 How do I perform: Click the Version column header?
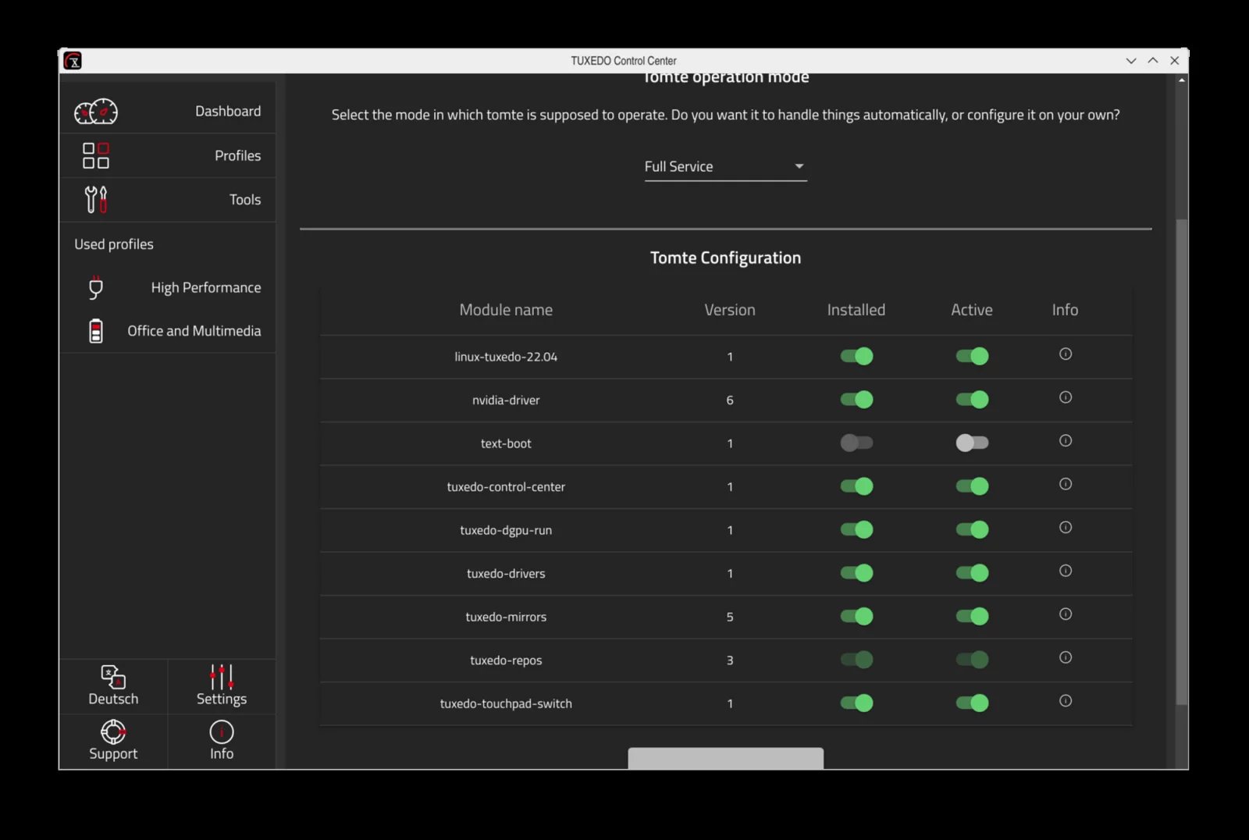(730, 310)
